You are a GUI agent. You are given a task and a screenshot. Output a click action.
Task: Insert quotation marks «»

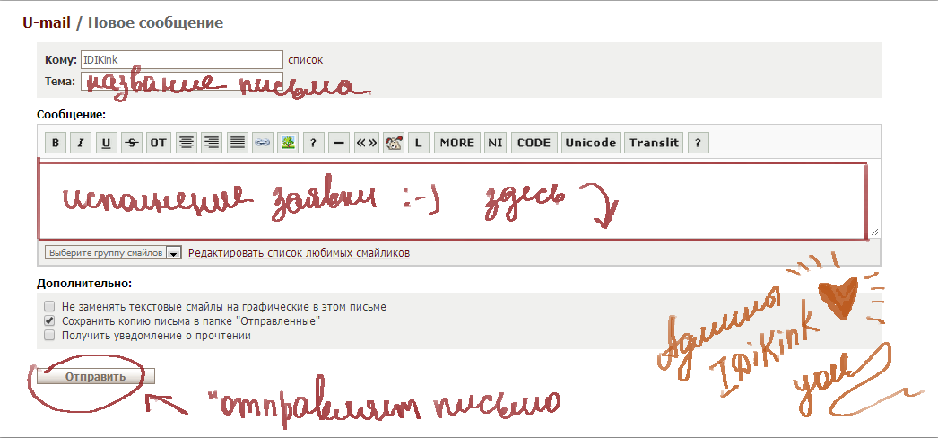click(366, 143)
